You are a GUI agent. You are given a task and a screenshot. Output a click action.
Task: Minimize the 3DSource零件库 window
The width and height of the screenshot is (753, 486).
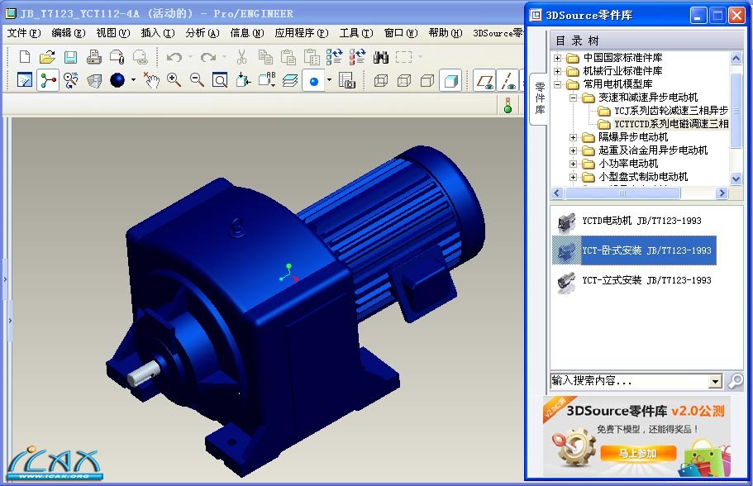coord(698,16)
